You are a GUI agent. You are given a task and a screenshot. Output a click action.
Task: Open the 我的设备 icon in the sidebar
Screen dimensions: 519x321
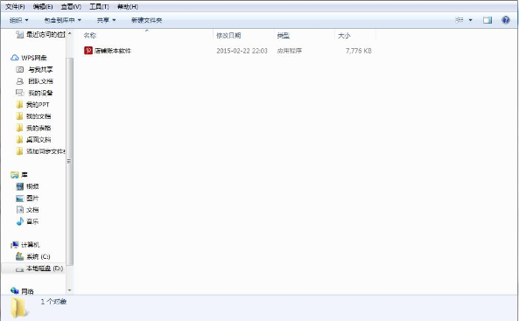20,93
